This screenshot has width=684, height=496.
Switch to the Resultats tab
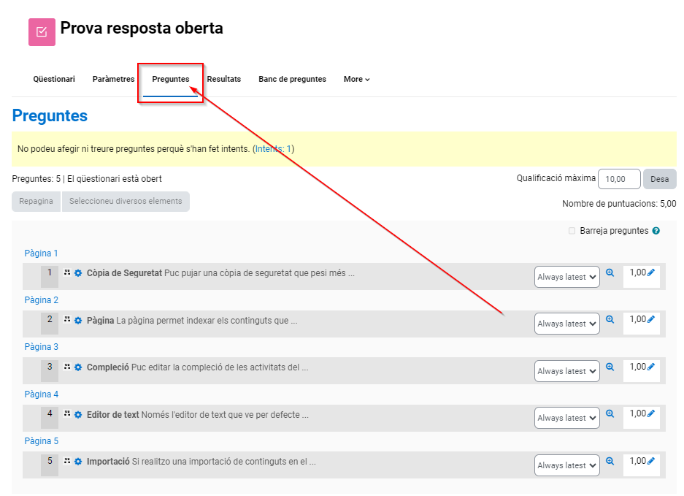pos(223,79)
